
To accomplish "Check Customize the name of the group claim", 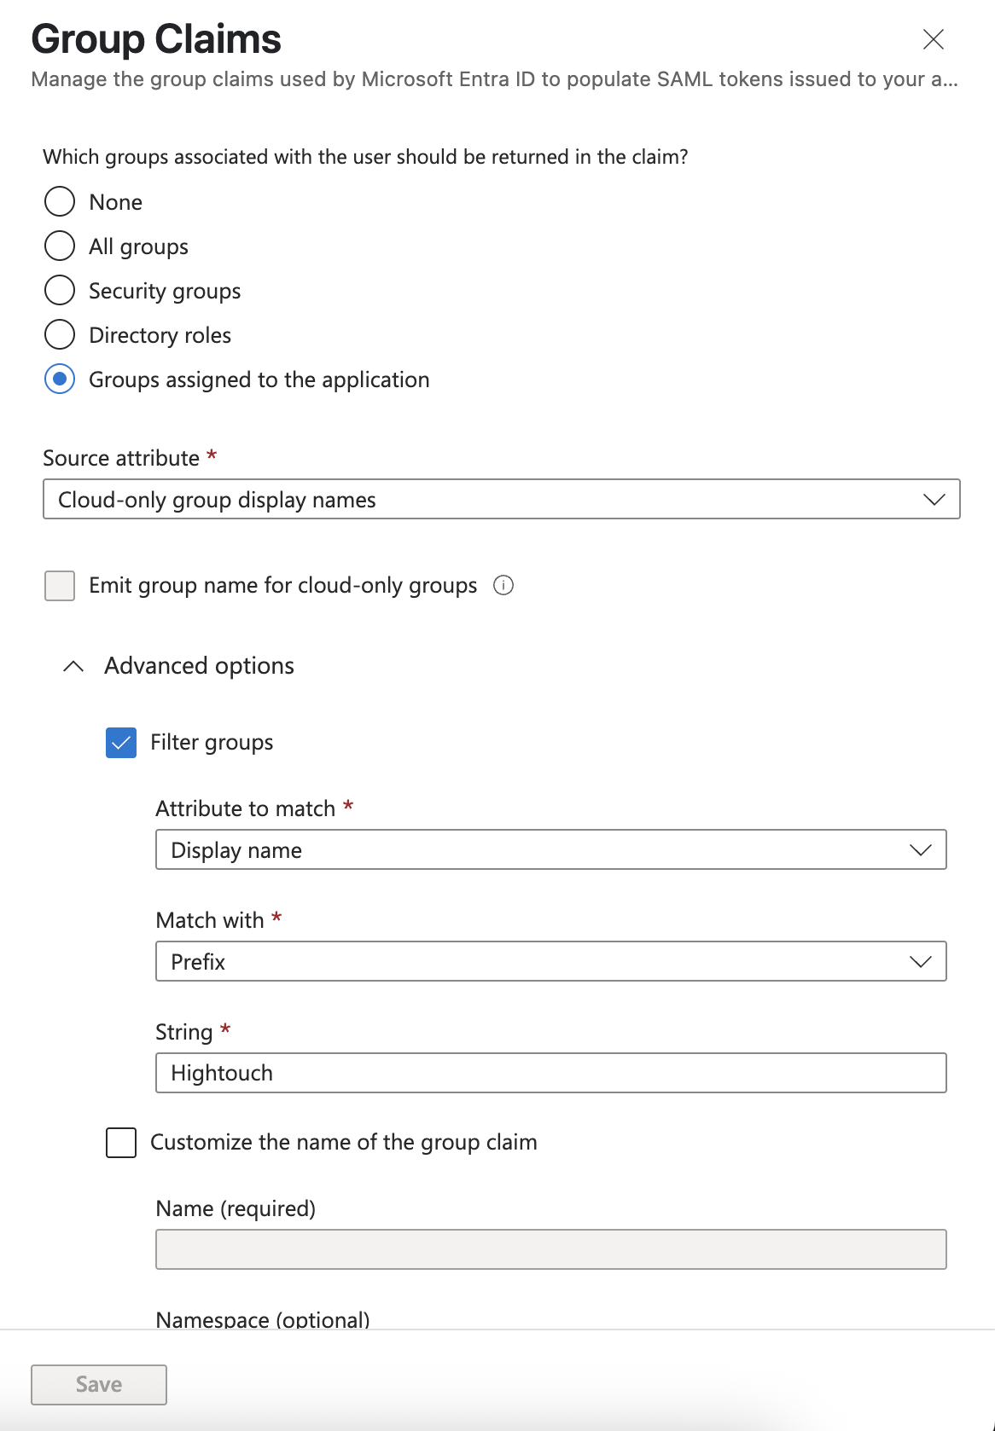I will tap(121, 1143).
